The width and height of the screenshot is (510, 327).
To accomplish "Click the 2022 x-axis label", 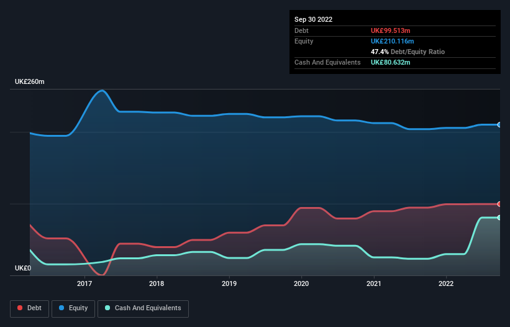I will click(446, 283).
